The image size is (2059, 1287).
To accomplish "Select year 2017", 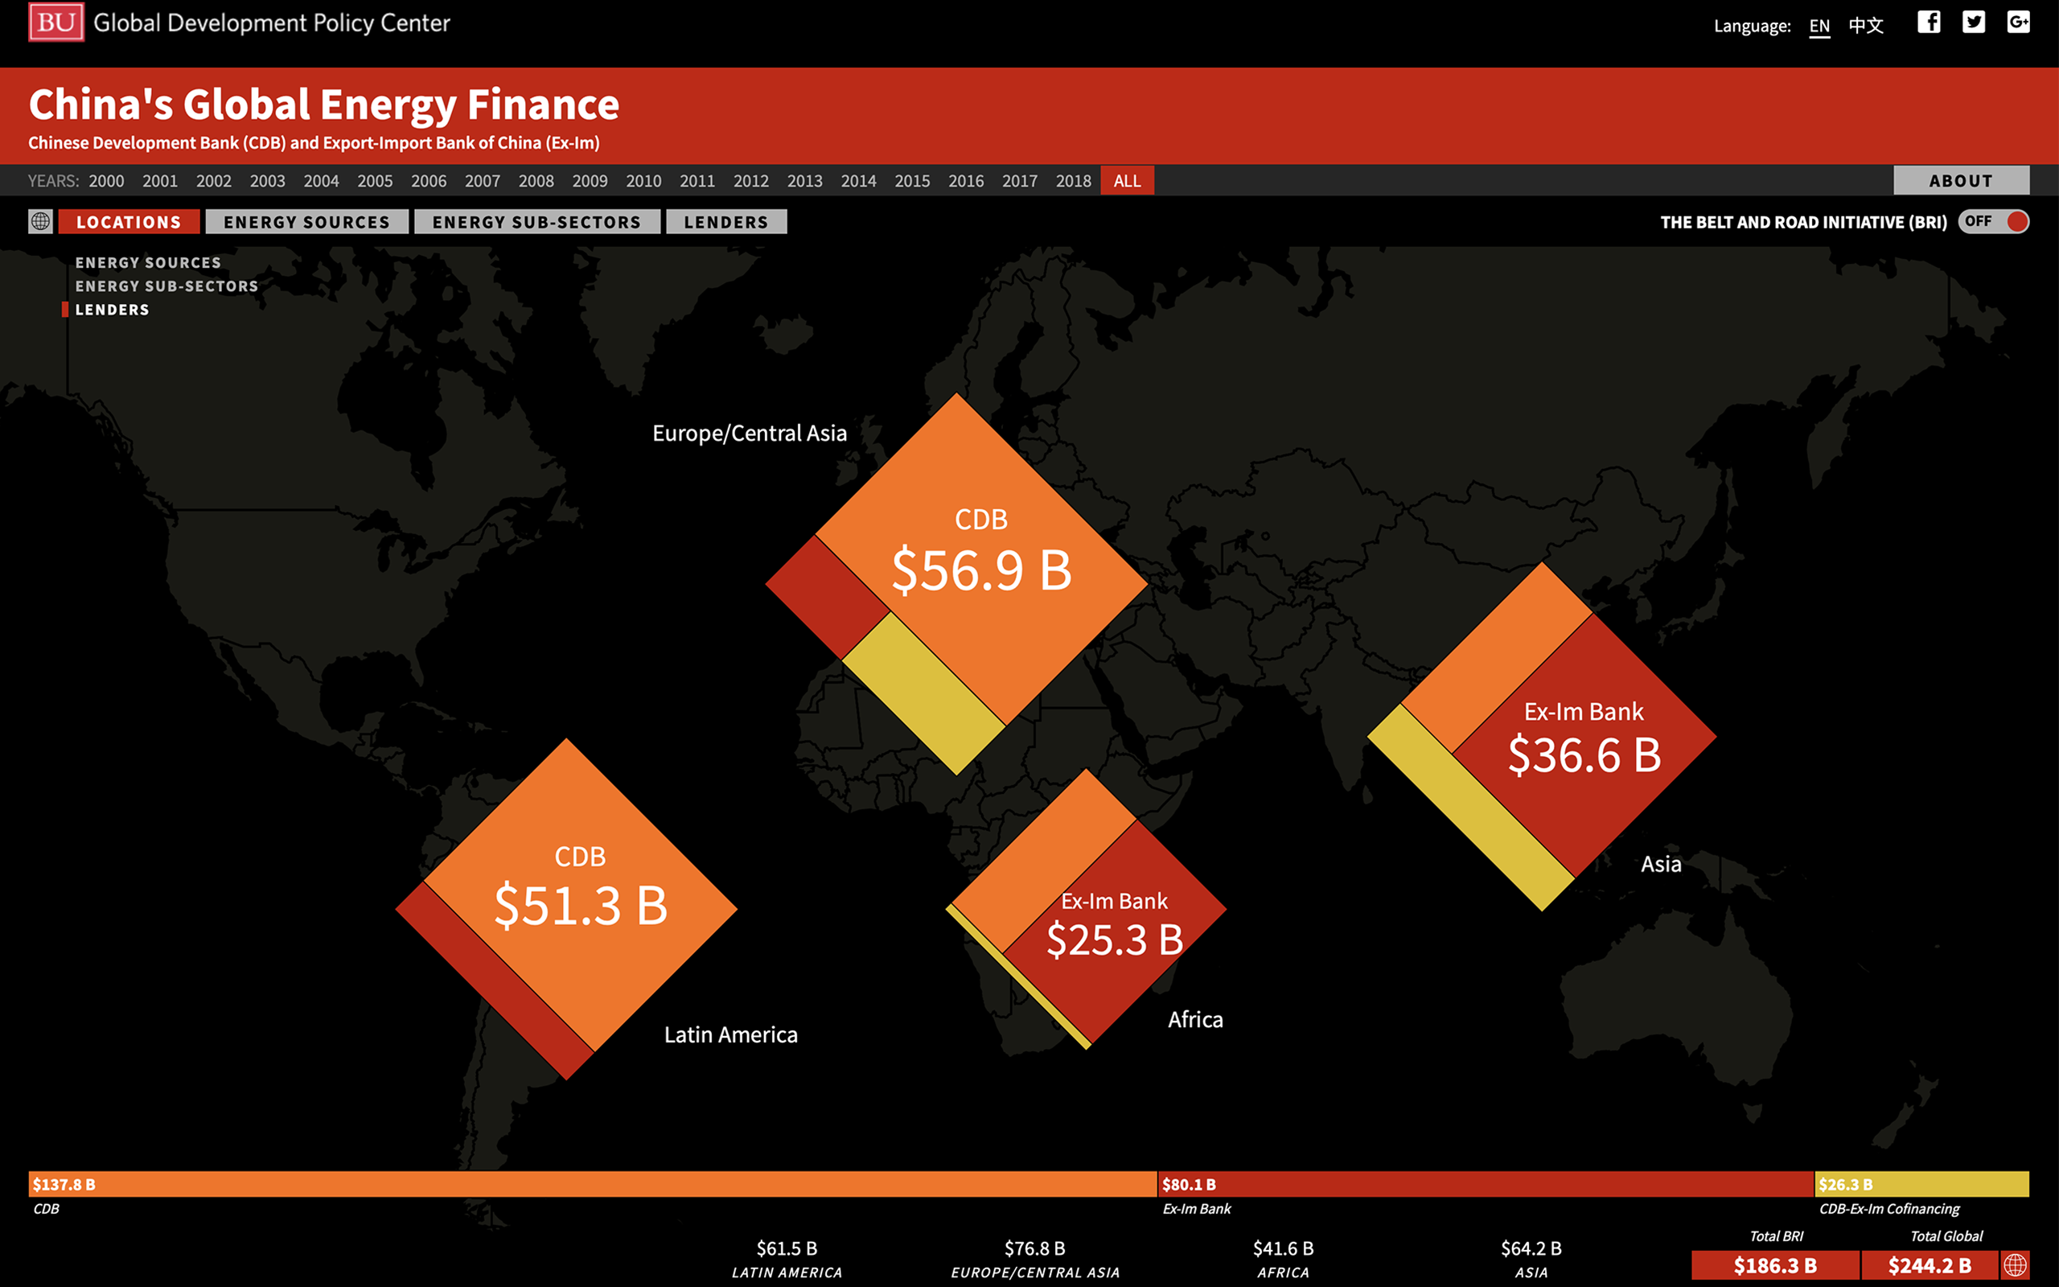I will click(1020, 180).
